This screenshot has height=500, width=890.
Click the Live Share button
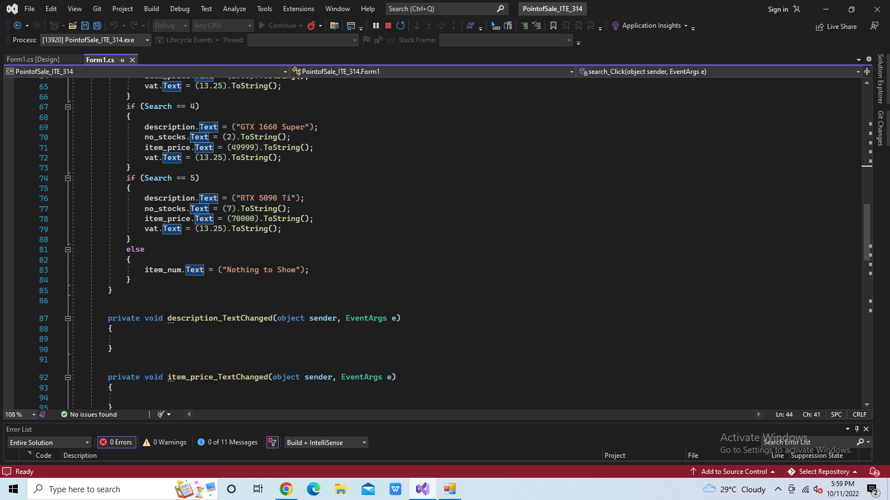coord(836,26)
